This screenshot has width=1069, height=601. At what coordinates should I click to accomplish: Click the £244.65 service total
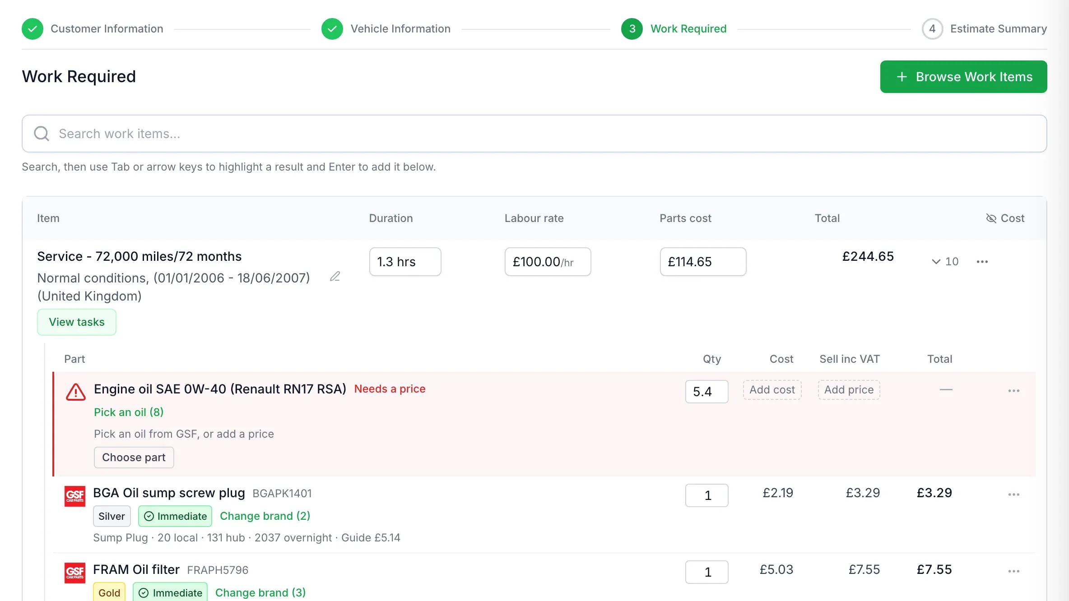[x=868, y=256]
